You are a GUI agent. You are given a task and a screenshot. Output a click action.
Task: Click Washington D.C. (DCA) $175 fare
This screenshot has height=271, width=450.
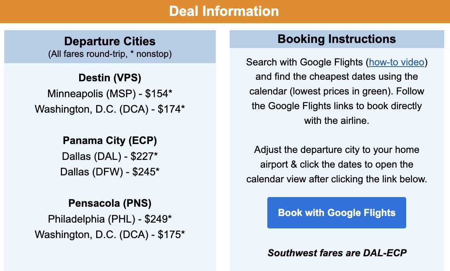pyautogui.click(x=110, y=234)
